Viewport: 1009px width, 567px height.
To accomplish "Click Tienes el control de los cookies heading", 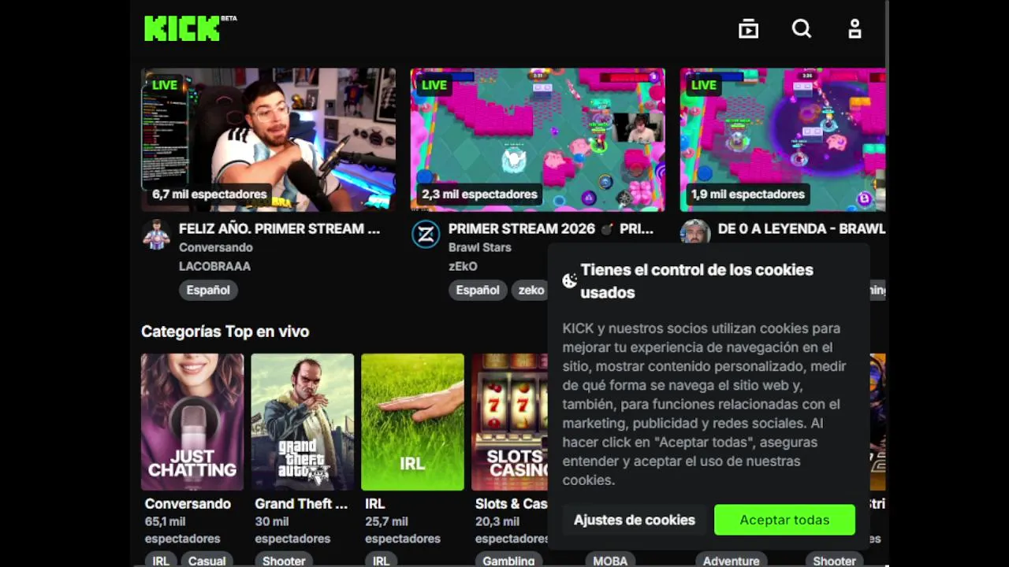I will (x=697, y=281).
